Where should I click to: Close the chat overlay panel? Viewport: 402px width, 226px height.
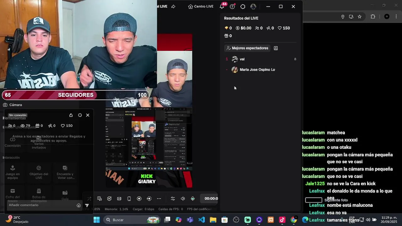coord(88,115)
